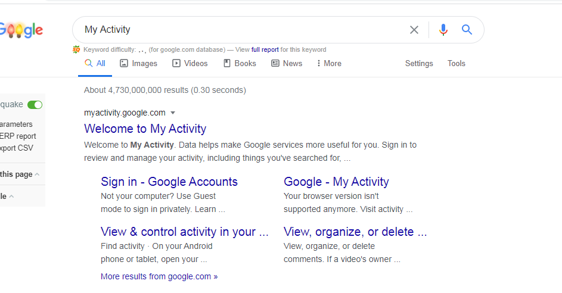Click the blue search magnifier button
This screenshot has height=293, width=562.
467,30
